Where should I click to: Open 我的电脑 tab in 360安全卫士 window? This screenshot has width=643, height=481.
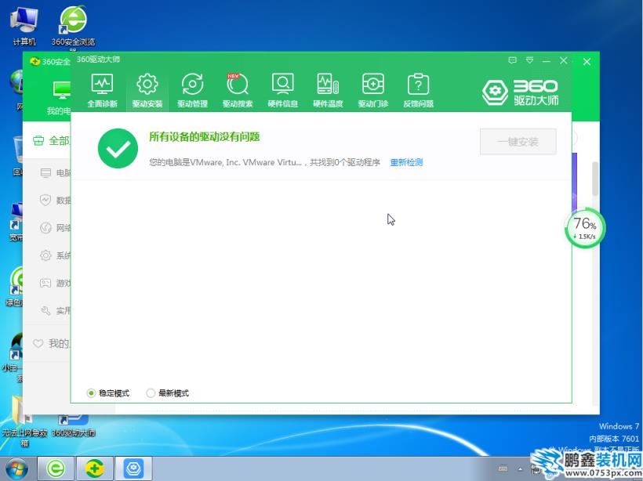(59, 99)
